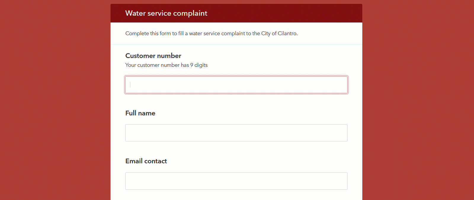Click the form description starting "Complete this form"
The height and width of the screenshot is (200, 474).
click(x=211, y=33)
